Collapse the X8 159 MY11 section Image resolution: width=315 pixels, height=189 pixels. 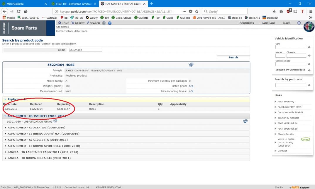click(5, 116)
